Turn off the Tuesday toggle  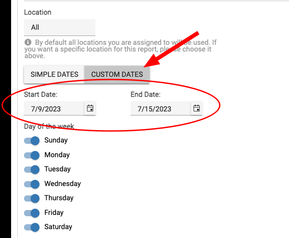[32, 169]
